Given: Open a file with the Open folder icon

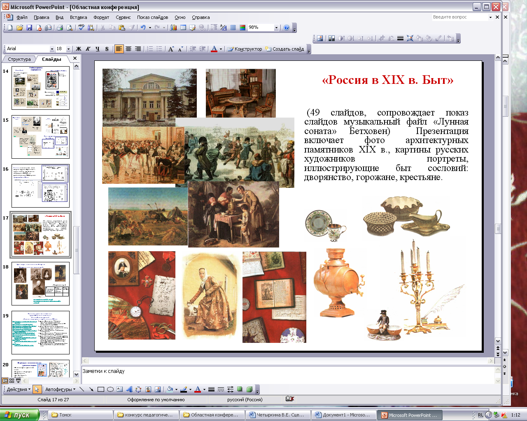Looking at the screenshot, I should pos(19,28).
